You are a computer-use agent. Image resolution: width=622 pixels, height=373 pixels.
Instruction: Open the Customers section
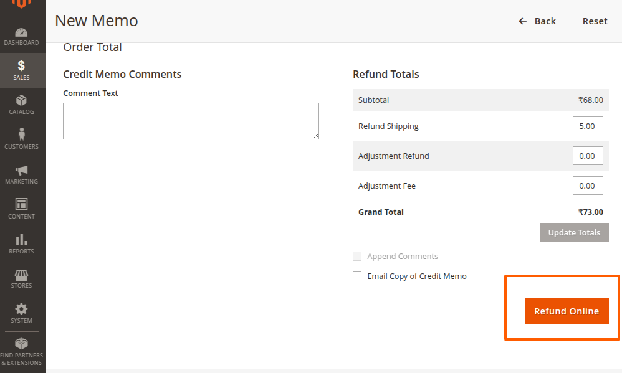click(22, 139)
